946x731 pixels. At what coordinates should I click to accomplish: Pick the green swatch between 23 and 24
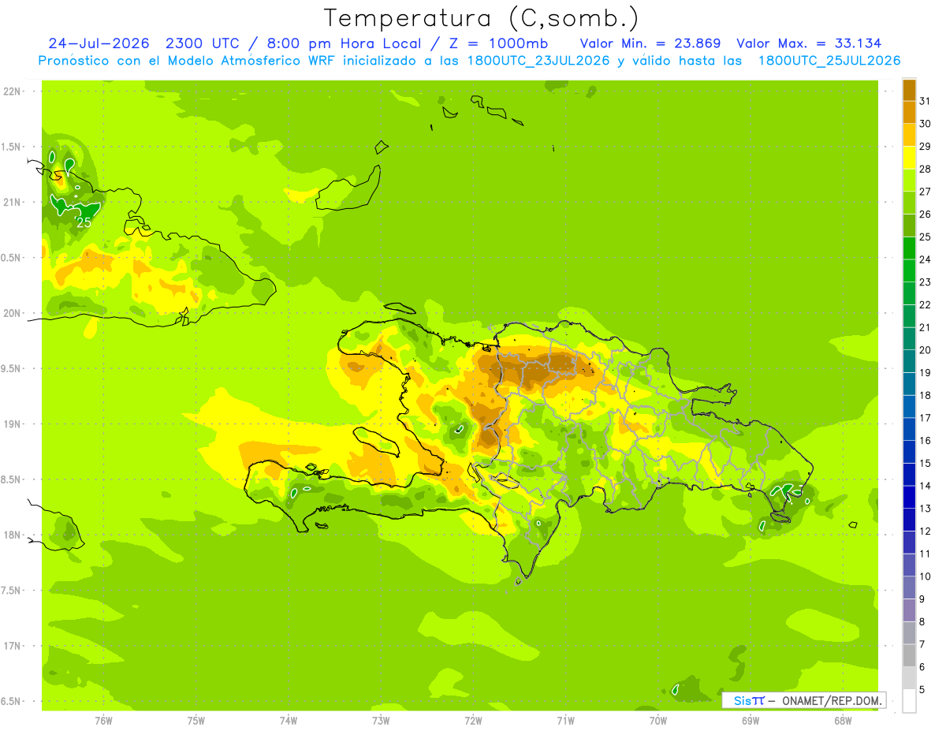tap(909, 270)
